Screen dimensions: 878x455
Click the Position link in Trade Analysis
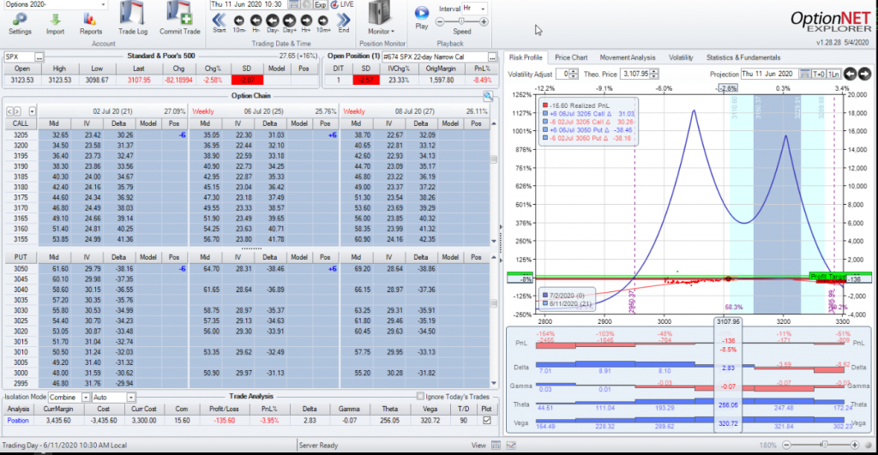click(18, 421)
